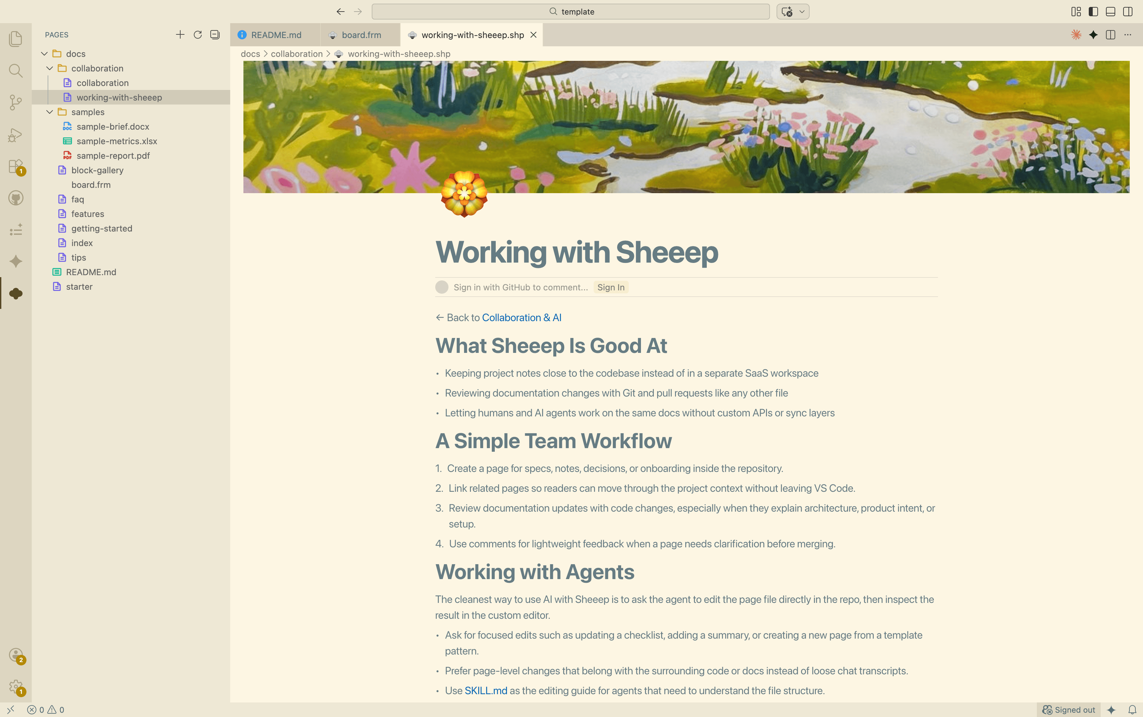Open the Copilot dropdown arrow in title bar
The height and width of the screenshot is (717, 1143).
[x=802, y=11]
